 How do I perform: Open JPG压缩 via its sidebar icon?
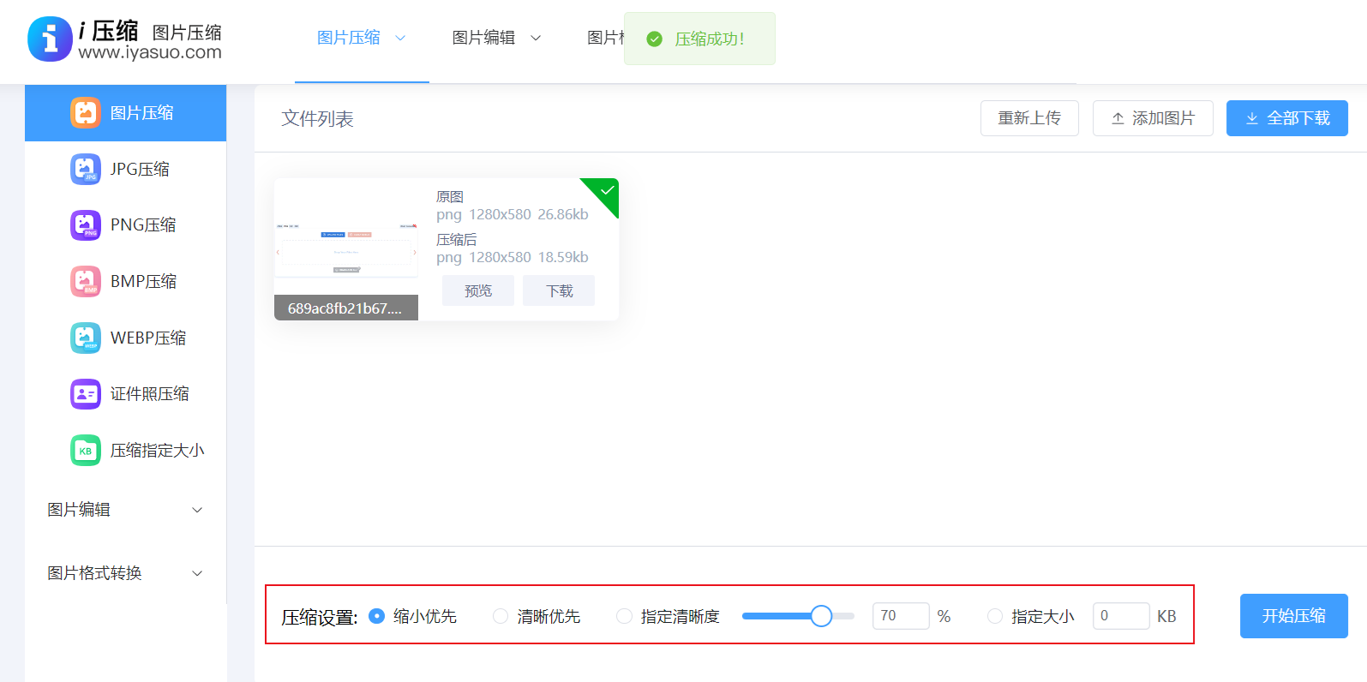(86, 169)
